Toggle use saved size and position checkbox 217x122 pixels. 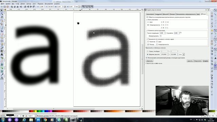pos(146,58)
